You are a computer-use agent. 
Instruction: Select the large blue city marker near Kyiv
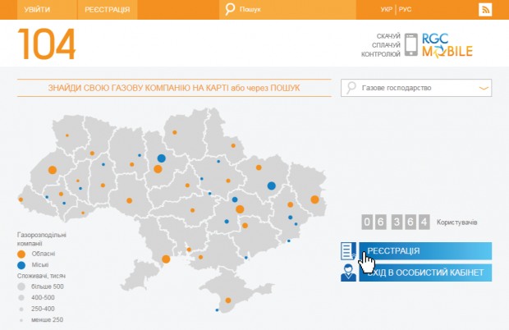162,158
